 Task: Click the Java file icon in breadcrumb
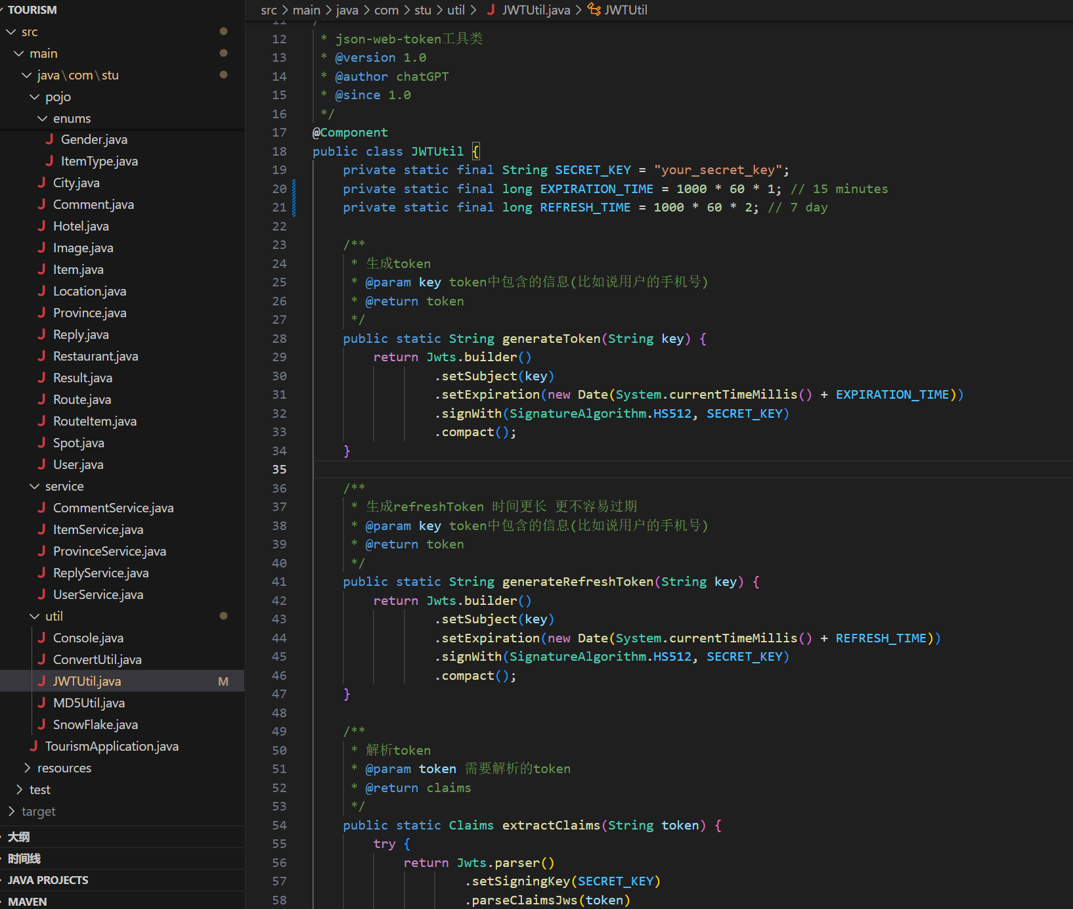click(491, 10)
